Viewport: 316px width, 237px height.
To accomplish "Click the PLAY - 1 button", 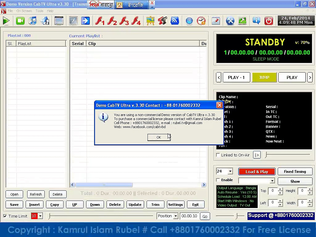I will pyautogui.click(x=236, y=77).
